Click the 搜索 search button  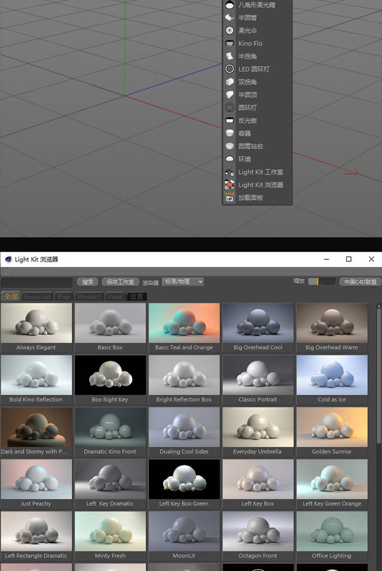[x=88, y=282]
